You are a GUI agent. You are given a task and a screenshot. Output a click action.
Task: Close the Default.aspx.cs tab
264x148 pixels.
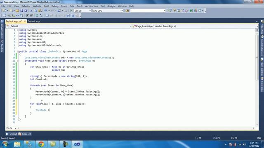coord(25,21)
